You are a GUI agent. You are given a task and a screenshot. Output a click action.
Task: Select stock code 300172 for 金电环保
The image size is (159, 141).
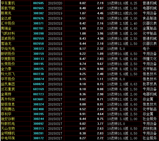38,138
